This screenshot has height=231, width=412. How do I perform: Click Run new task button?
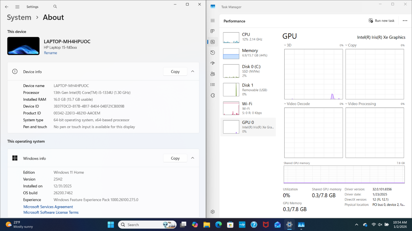point(381,21)
